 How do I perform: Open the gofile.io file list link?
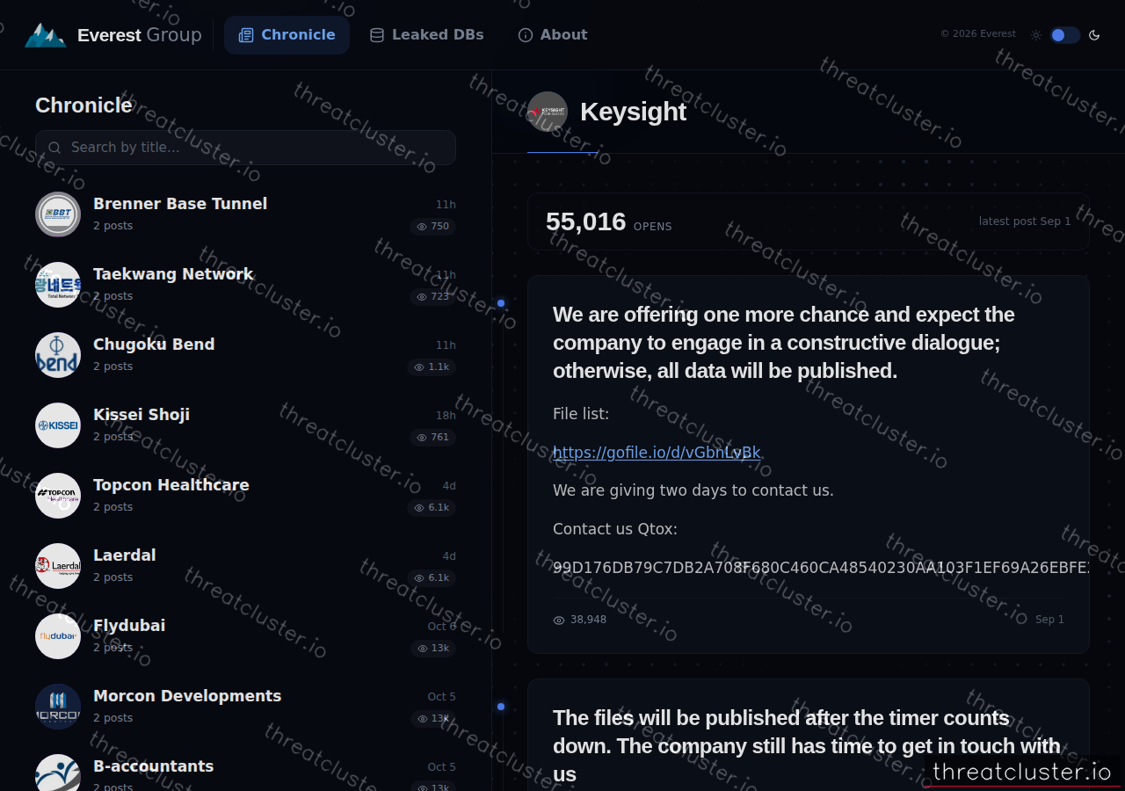[x=657, y=453]
